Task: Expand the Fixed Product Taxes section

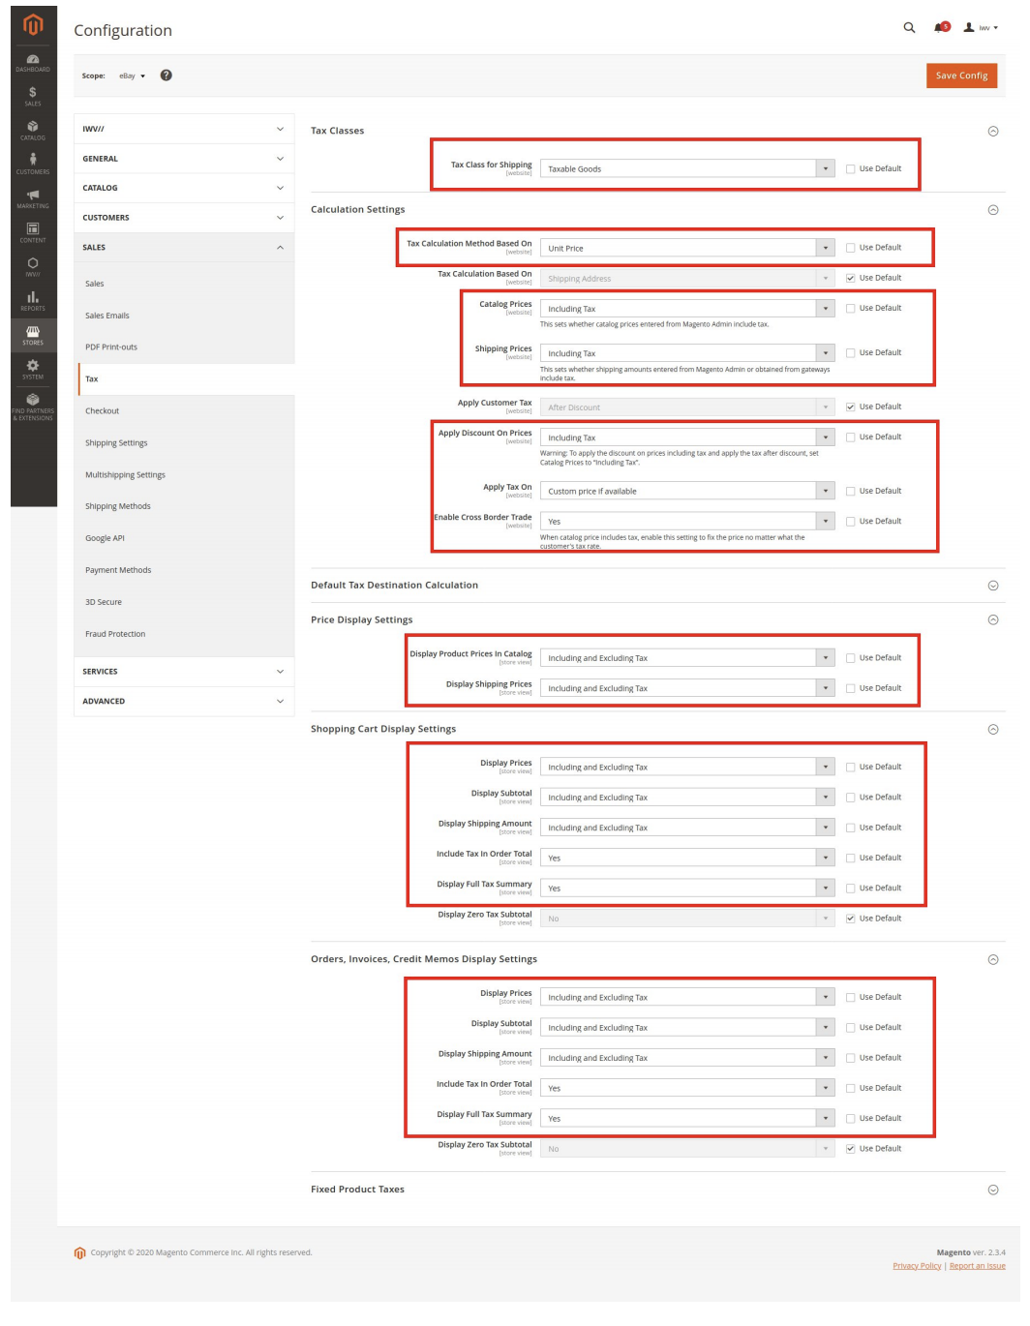Action: click(992, 1190)
